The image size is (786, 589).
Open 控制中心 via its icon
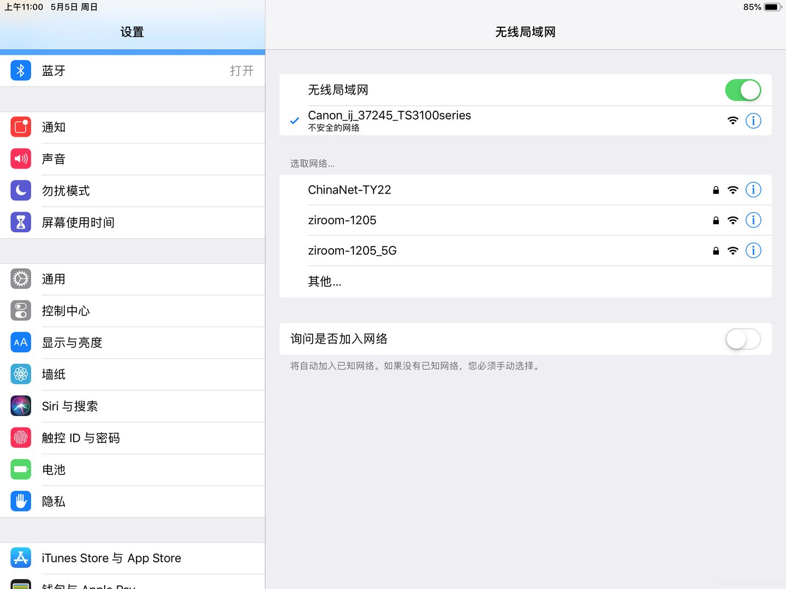(x=20, y=310)
